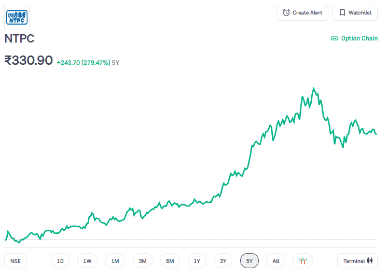The image size is (388, 278).
Task: Click the NTPC company logo
Action: (17, 17)
